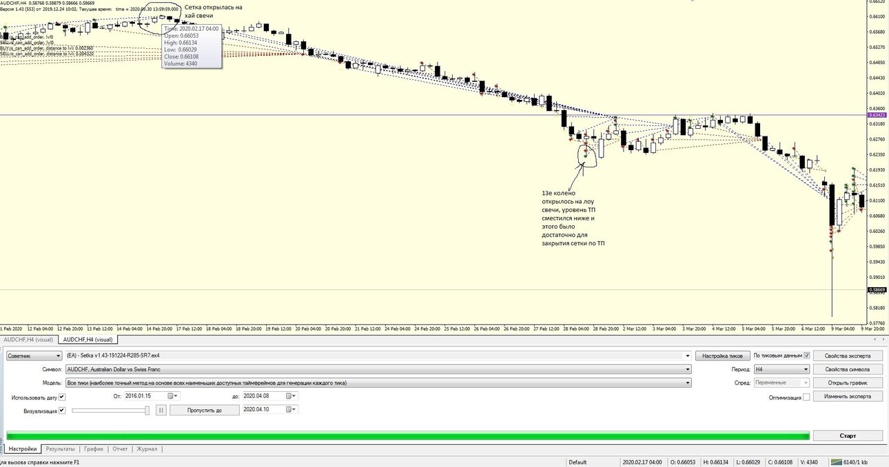Click the Изменить эксперта button
Image resolution: width=889 pixels, height=467 pixels.
click(848, 396)
